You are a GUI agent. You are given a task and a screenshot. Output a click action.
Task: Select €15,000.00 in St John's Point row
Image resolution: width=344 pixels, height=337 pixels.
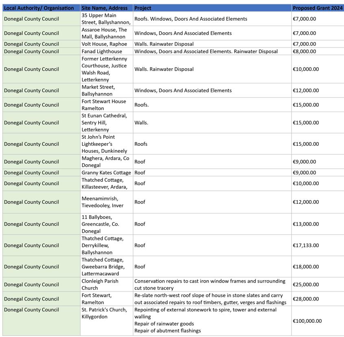(306, 144)
